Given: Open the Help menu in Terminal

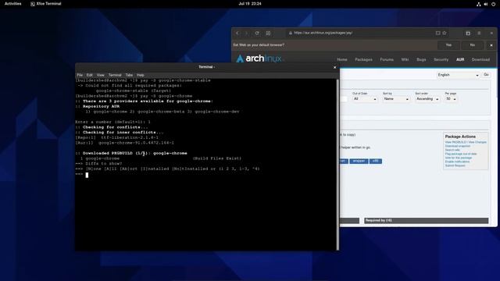Looking at the screenshot, I should [x=141, y=75].
